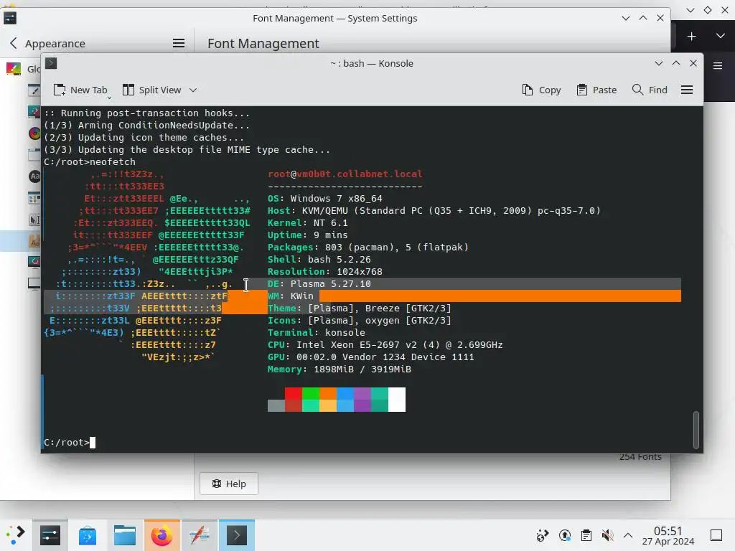Viewport: 735px width, 551px height.
Task: Click the root@vm0b0t.collabnet.local hostname
Action: pos(345,174)
